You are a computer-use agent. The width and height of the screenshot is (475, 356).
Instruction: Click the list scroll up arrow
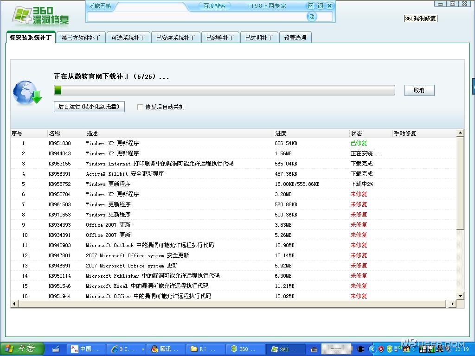click(x=460, y=133)
